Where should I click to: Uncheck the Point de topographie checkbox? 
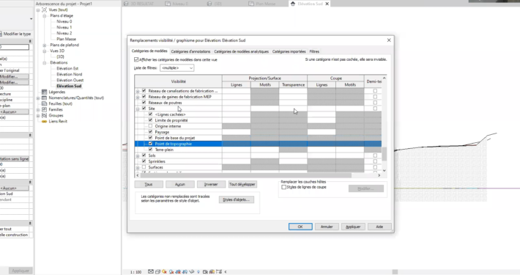click(x=151, y=144)
